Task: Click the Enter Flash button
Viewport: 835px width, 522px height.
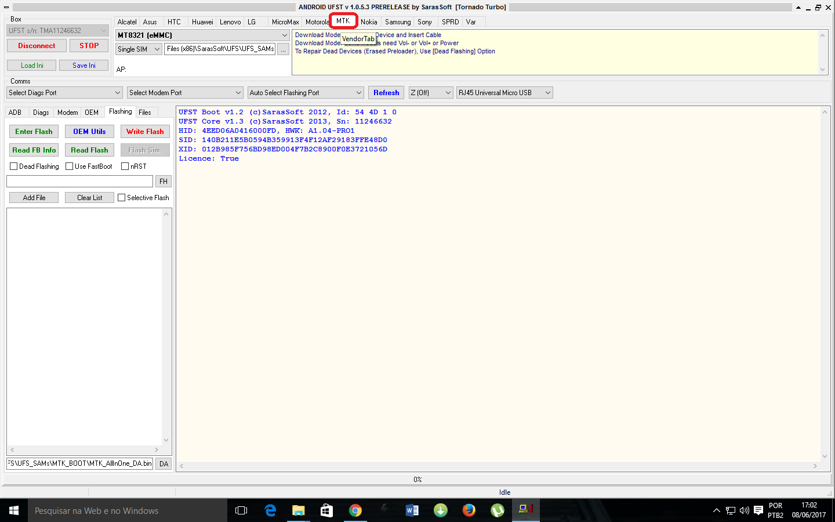Action: click(34, 132)
